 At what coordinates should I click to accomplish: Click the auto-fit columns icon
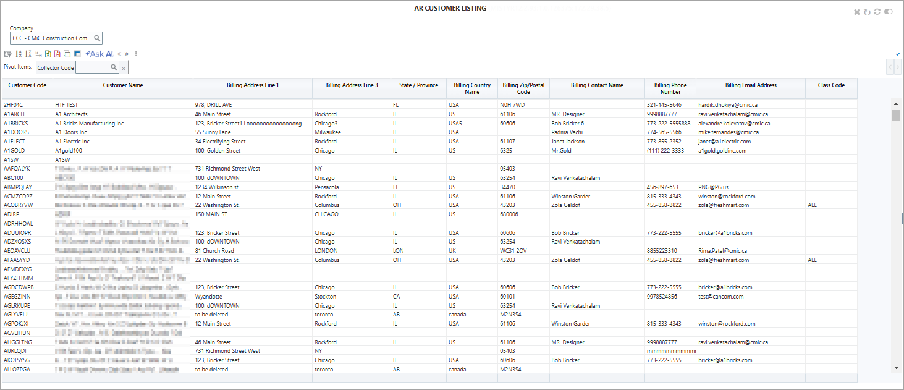pyautogui.click(x=38, y=54)
